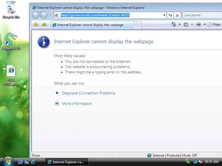Open the recent pages dropdown arrow
This screenshot has height=166, width=222.
pyautogui.click(x=50, y=15)
